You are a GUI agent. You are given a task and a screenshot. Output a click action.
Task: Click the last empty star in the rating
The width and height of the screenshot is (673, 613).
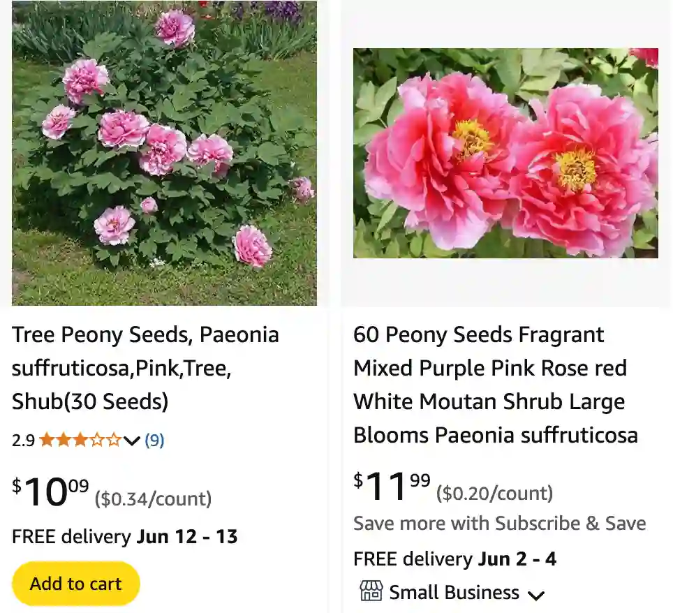(114, 440)
